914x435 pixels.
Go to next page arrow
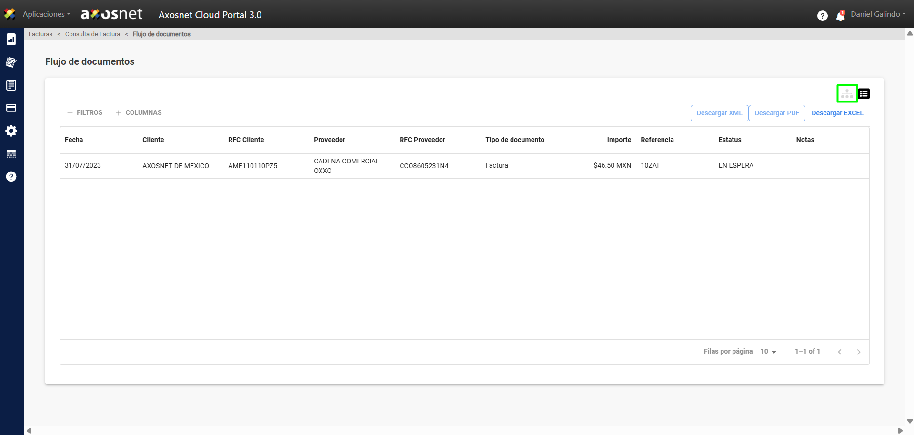(859, 352)
